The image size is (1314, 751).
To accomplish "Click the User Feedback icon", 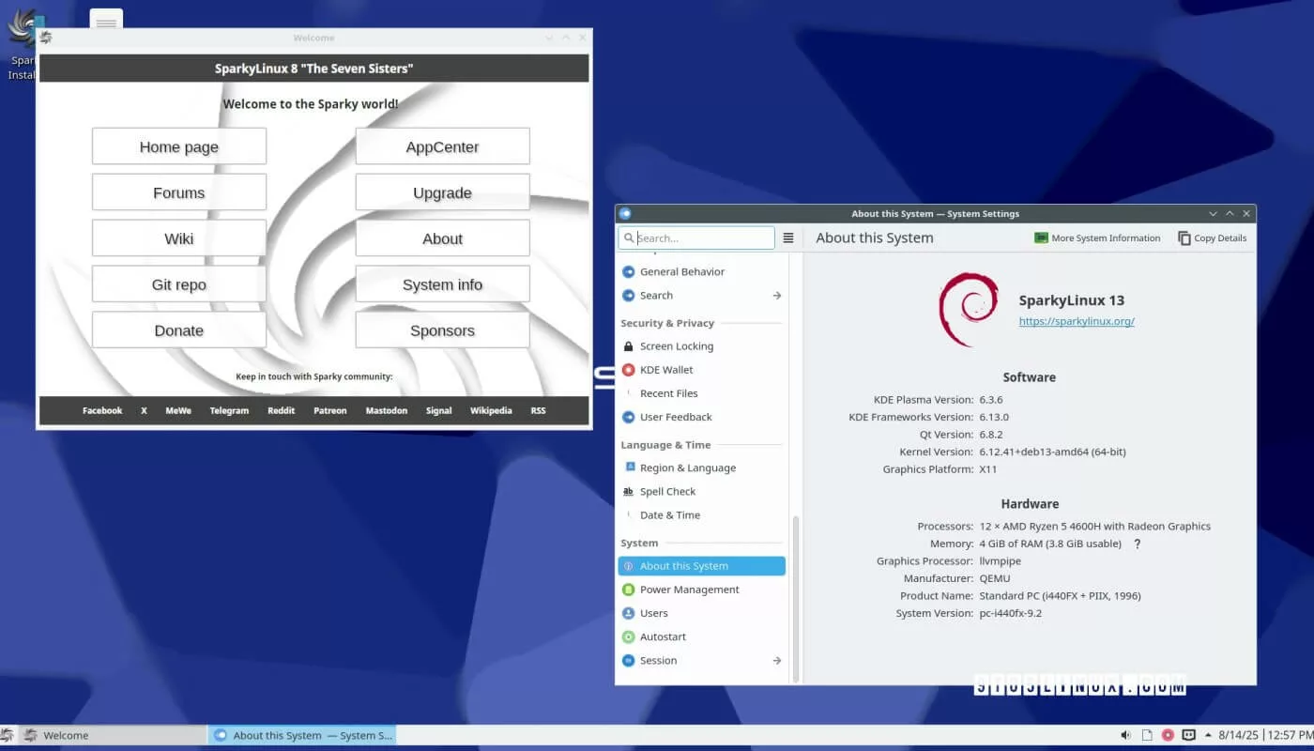I will pyautogui.click(x=628, y=417).
